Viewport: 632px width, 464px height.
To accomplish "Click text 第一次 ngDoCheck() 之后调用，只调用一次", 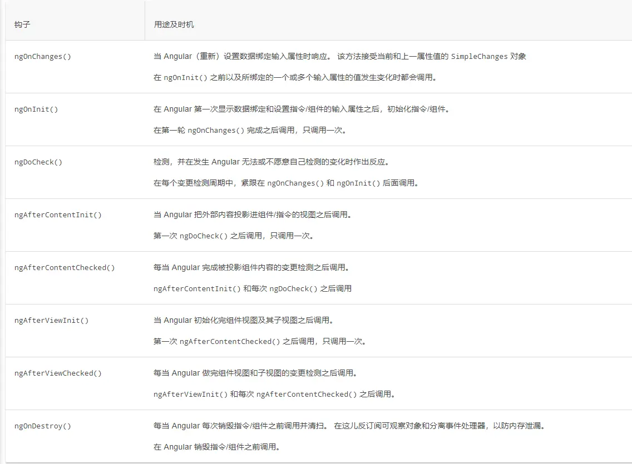I will [234, 236].
